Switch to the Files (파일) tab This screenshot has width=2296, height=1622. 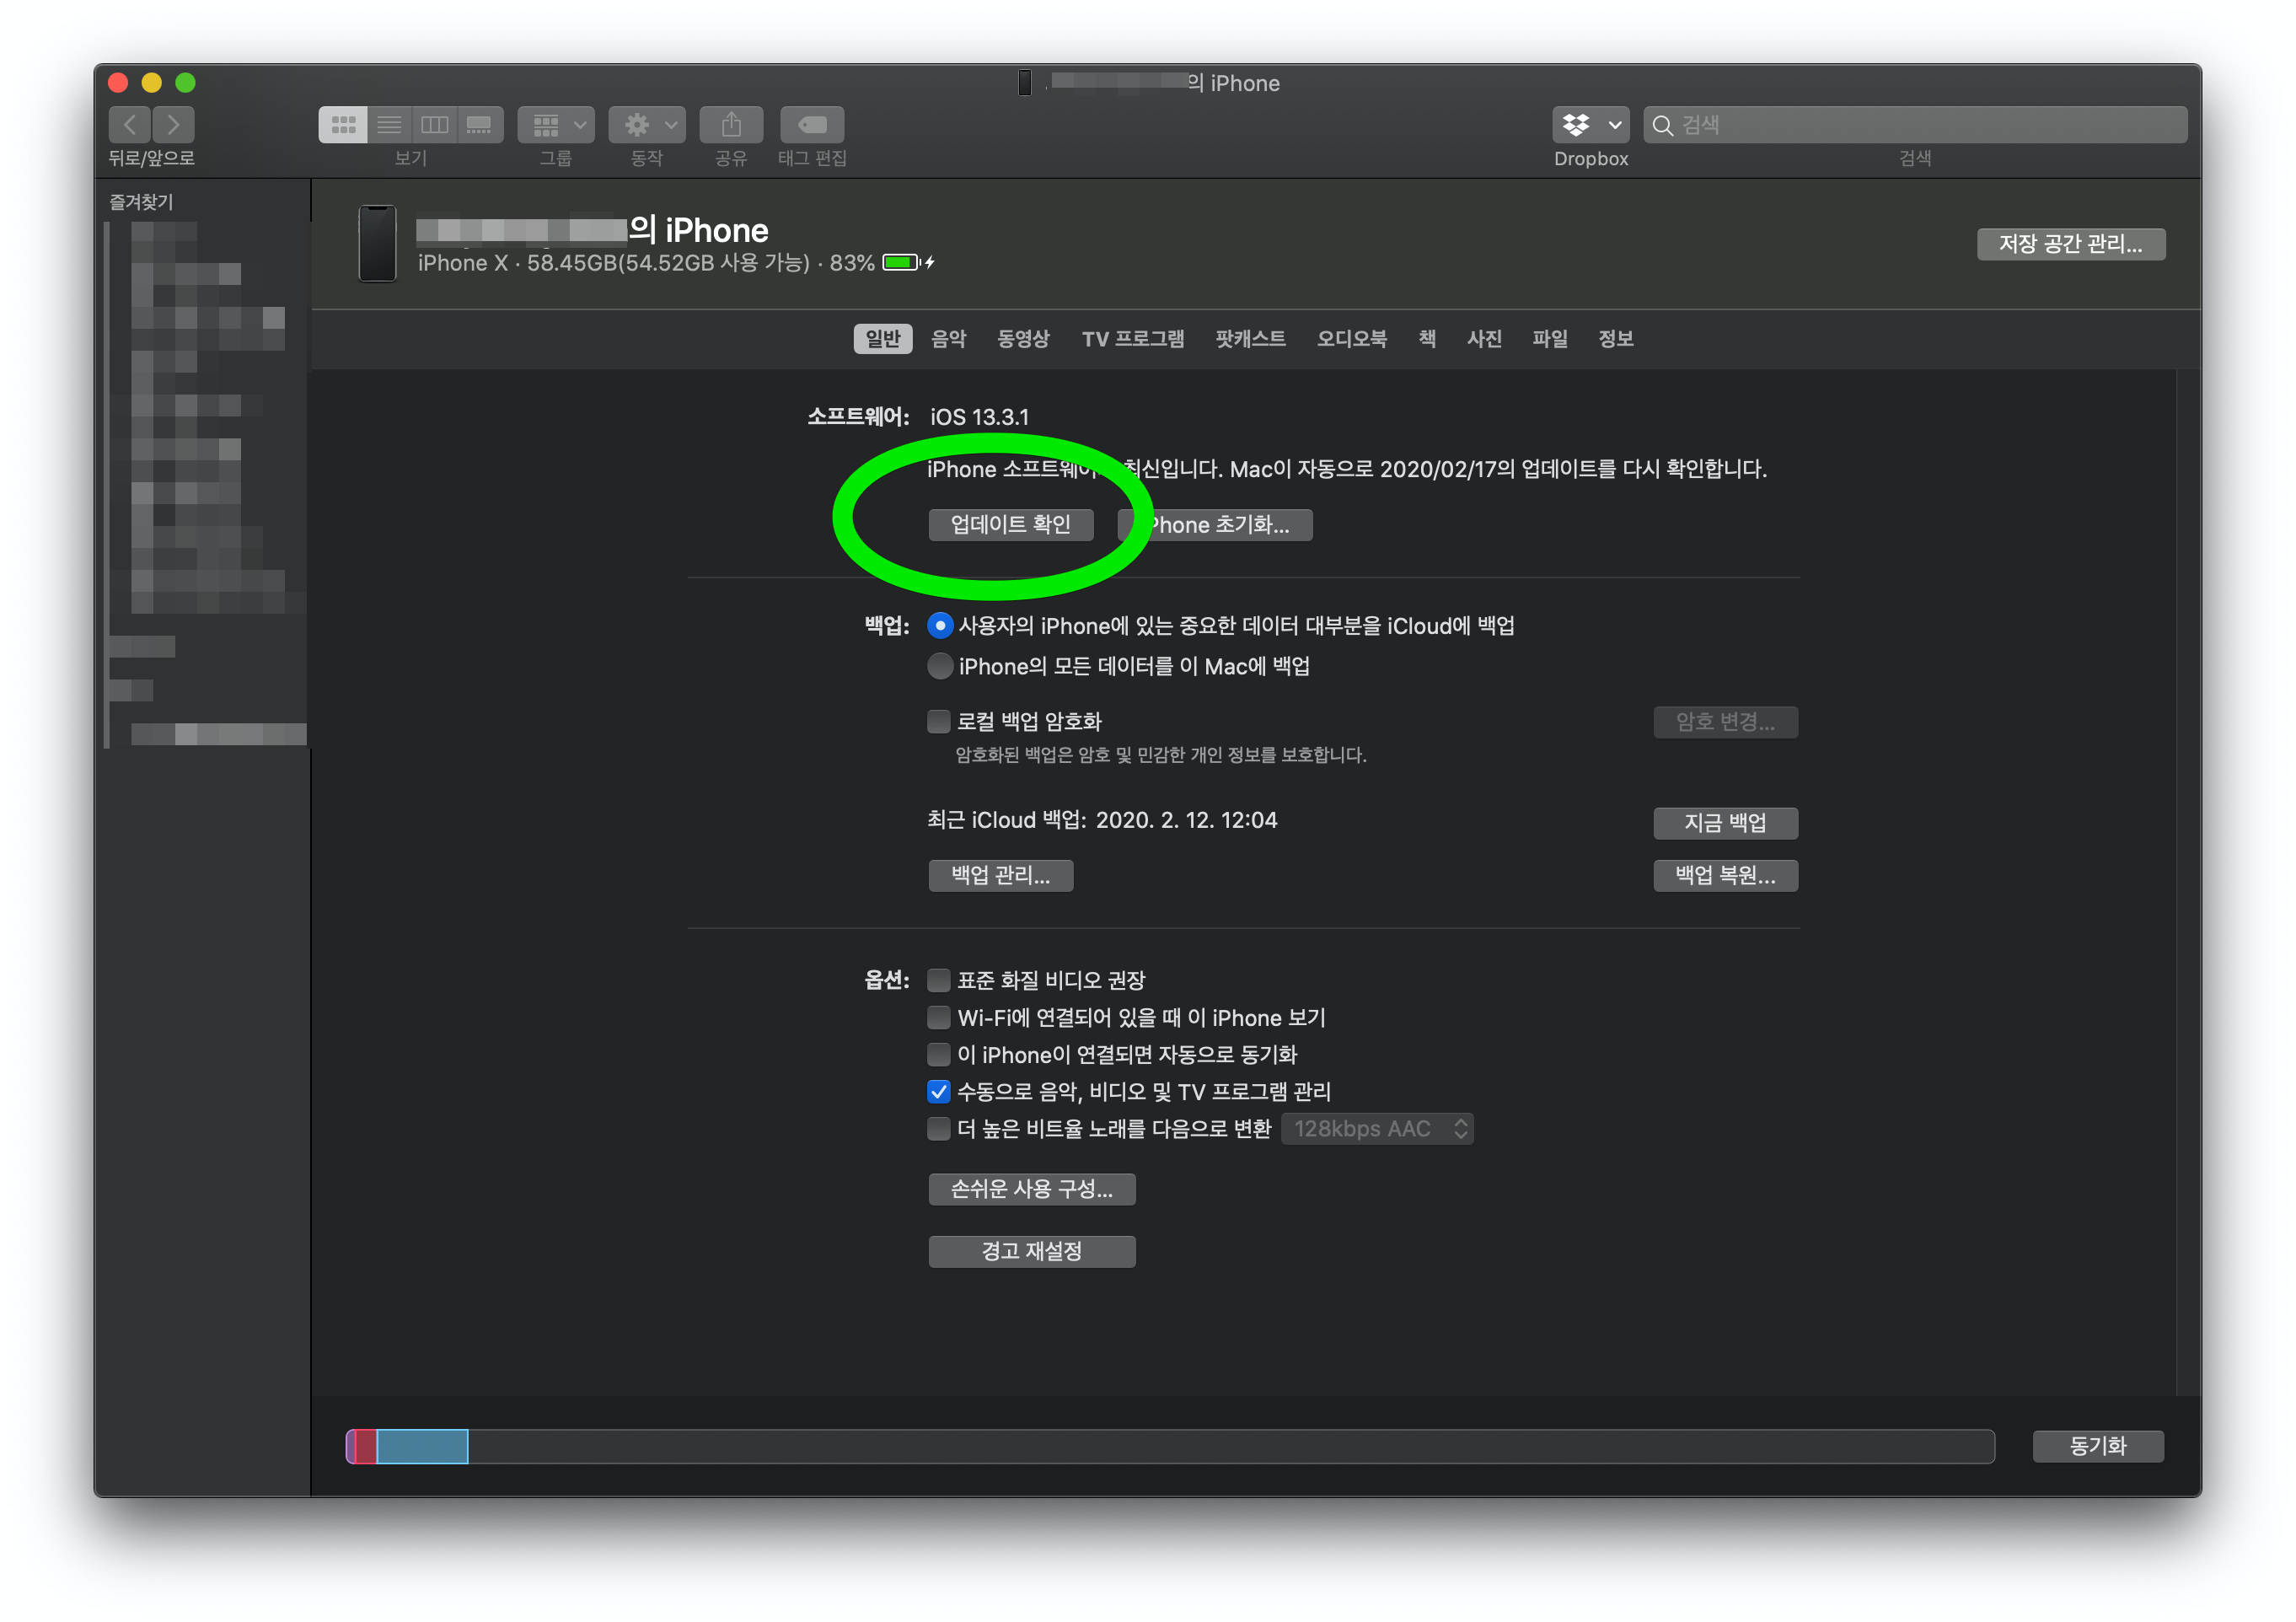coord(1550,339)
